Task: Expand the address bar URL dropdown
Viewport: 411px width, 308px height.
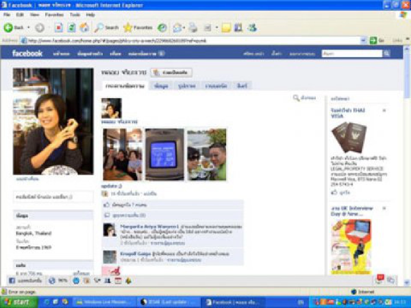Action: [x=363, y=40]
